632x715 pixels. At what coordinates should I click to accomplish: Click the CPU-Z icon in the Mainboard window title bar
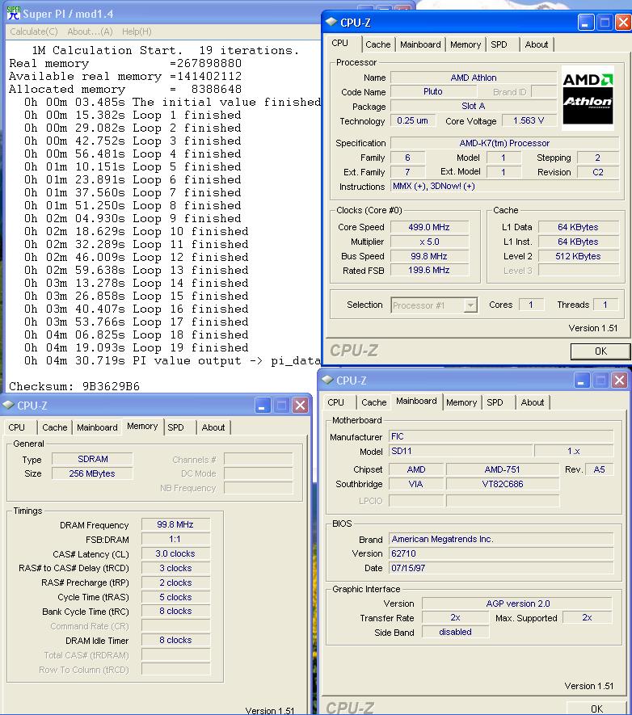[x=327, y=380]
